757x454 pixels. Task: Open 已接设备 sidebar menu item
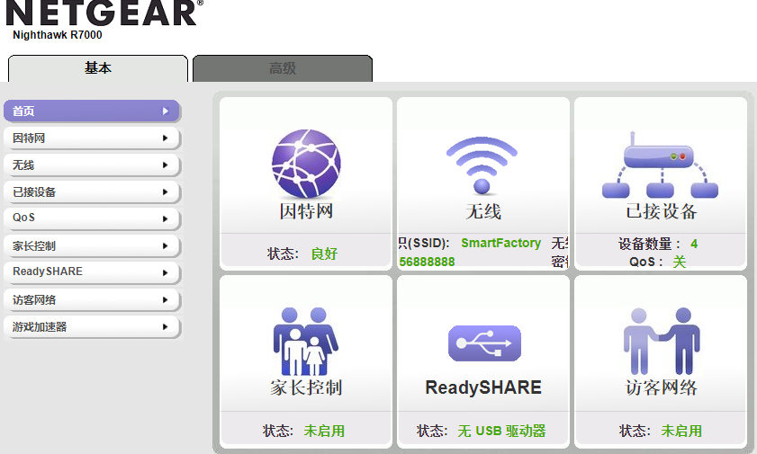pos(92,192)
